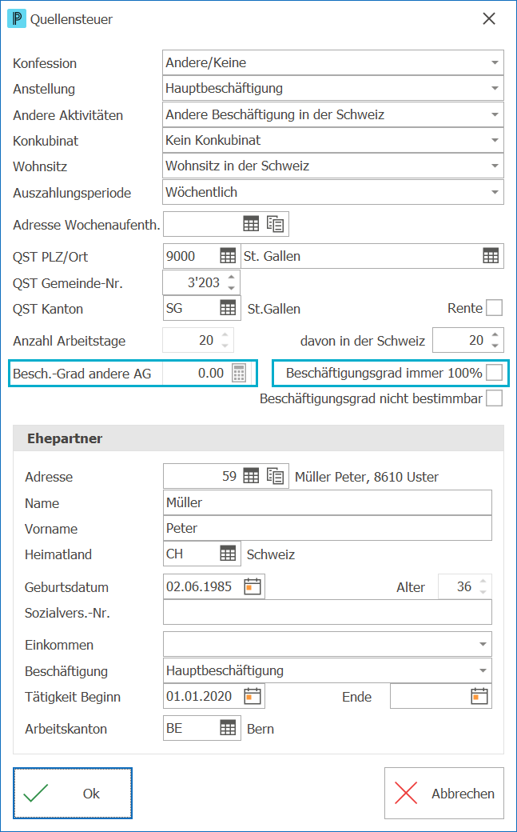Open Heimatland lookup beside CH

coord(228,554)
